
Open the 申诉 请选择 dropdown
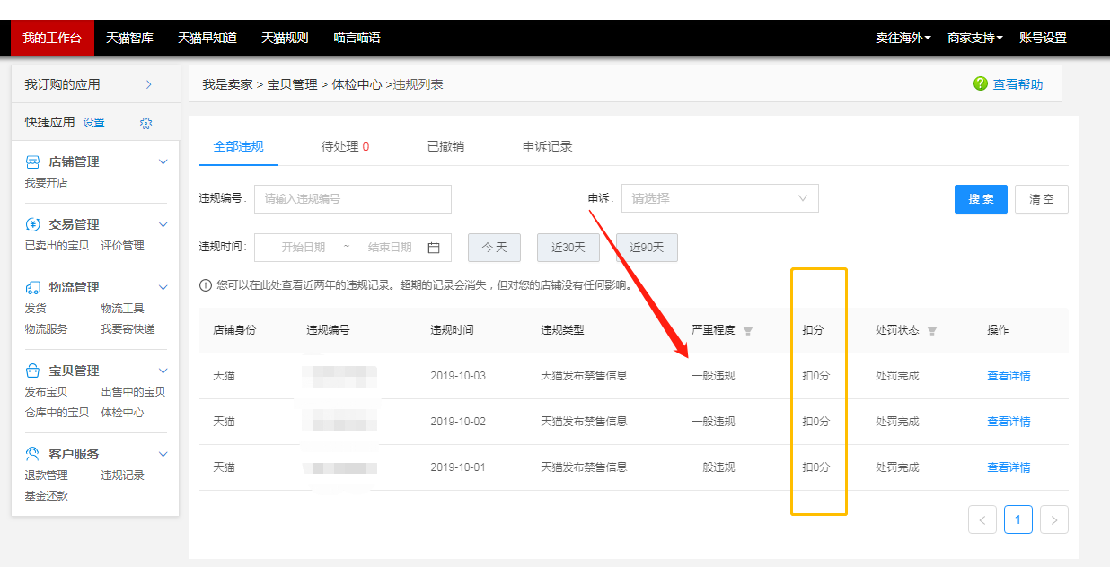[x=719, y=198]
